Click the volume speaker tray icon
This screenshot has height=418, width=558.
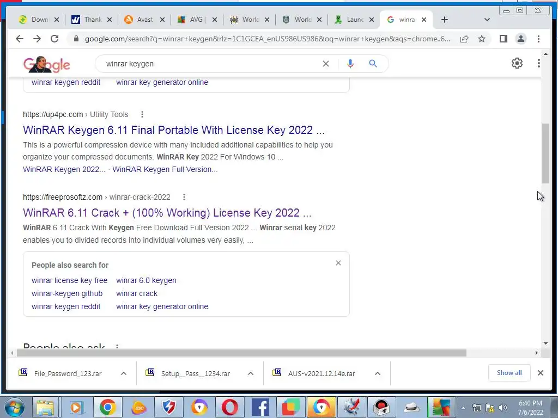click(x=502, y=408)
